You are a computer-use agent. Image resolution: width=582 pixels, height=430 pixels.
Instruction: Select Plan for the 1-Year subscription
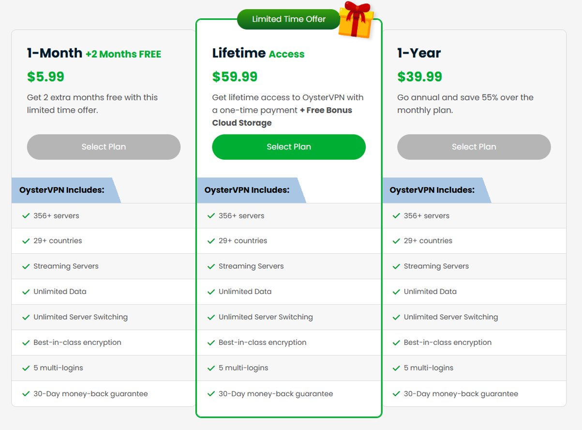pos(474,147)
